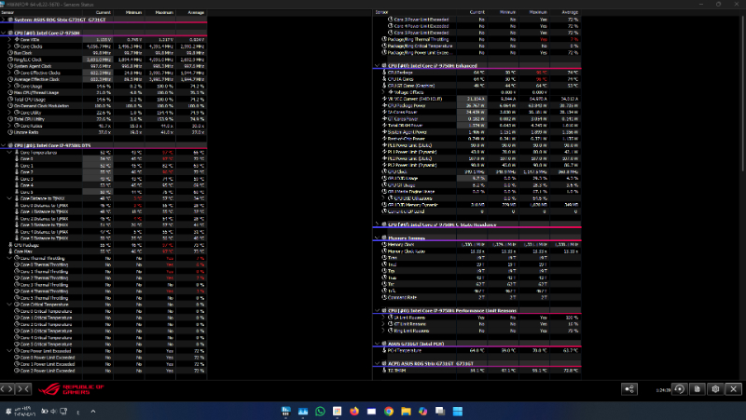Collapse Core Critical Temperature subtree

pyautogui.click(x=9, y=305)
